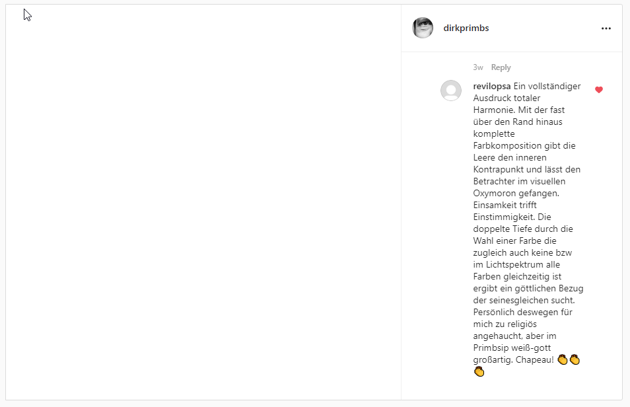Open dirkprimbs profile picture avatar

423,28
